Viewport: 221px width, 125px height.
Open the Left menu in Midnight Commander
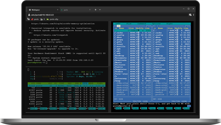coord(118,24)
